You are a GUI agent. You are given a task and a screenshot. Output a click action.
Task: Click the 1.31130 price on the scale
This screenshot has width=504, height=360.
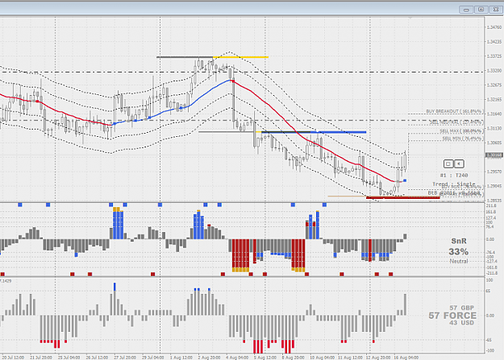(494, 129)
